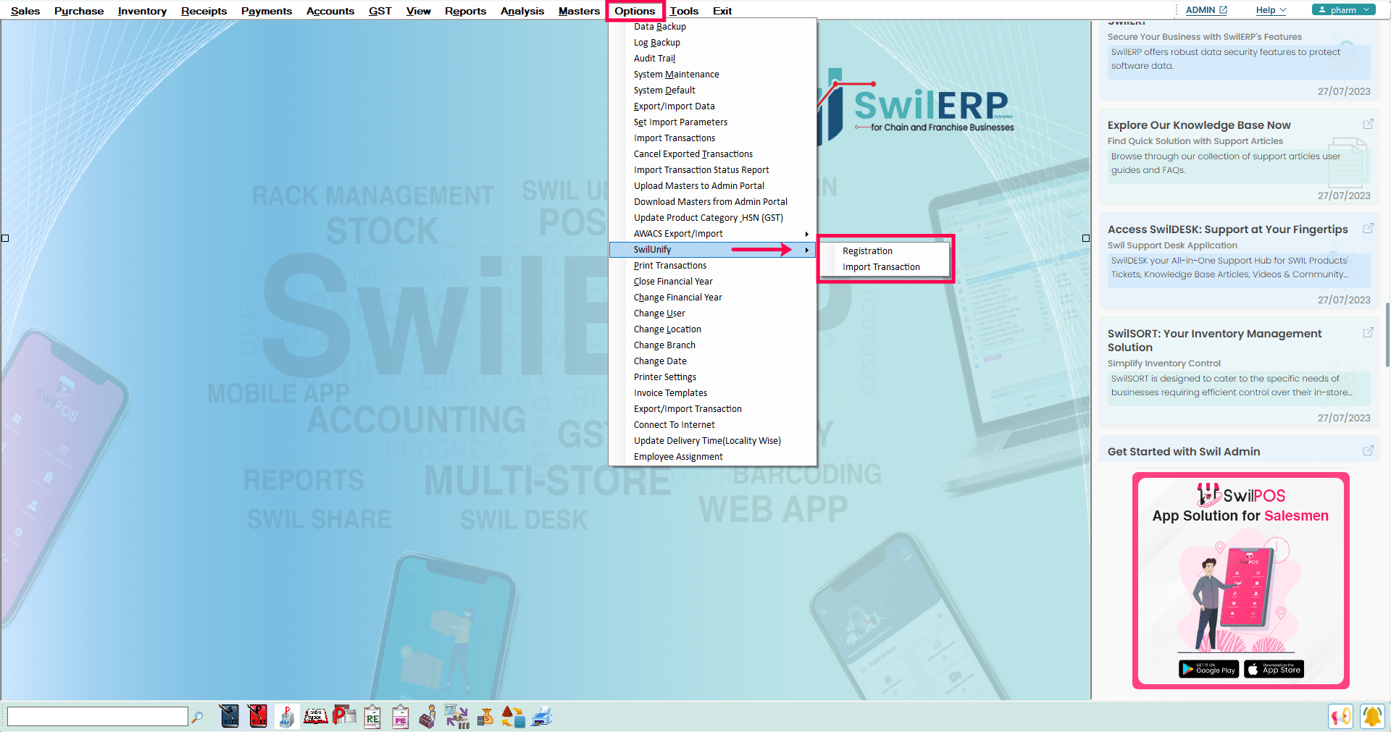Open the Purchase menu
This screenshot has width=1391, height=732.
(x=79, y=11)
